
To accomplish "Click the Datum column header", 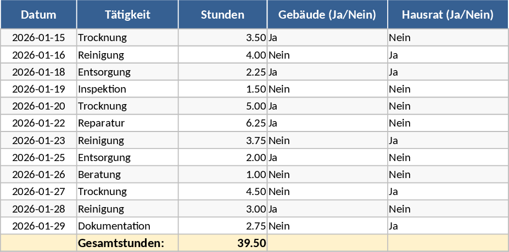I will [x=38, y=15].
